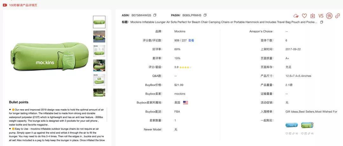Click the Buybox seller name mockins
343x146 pixels.
[x=180, y=94]
